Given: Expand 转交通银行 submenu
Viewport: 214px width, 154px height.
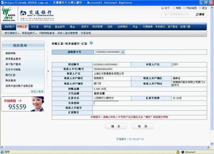Looking at the screenshot, I should click(x=12, y=33).
